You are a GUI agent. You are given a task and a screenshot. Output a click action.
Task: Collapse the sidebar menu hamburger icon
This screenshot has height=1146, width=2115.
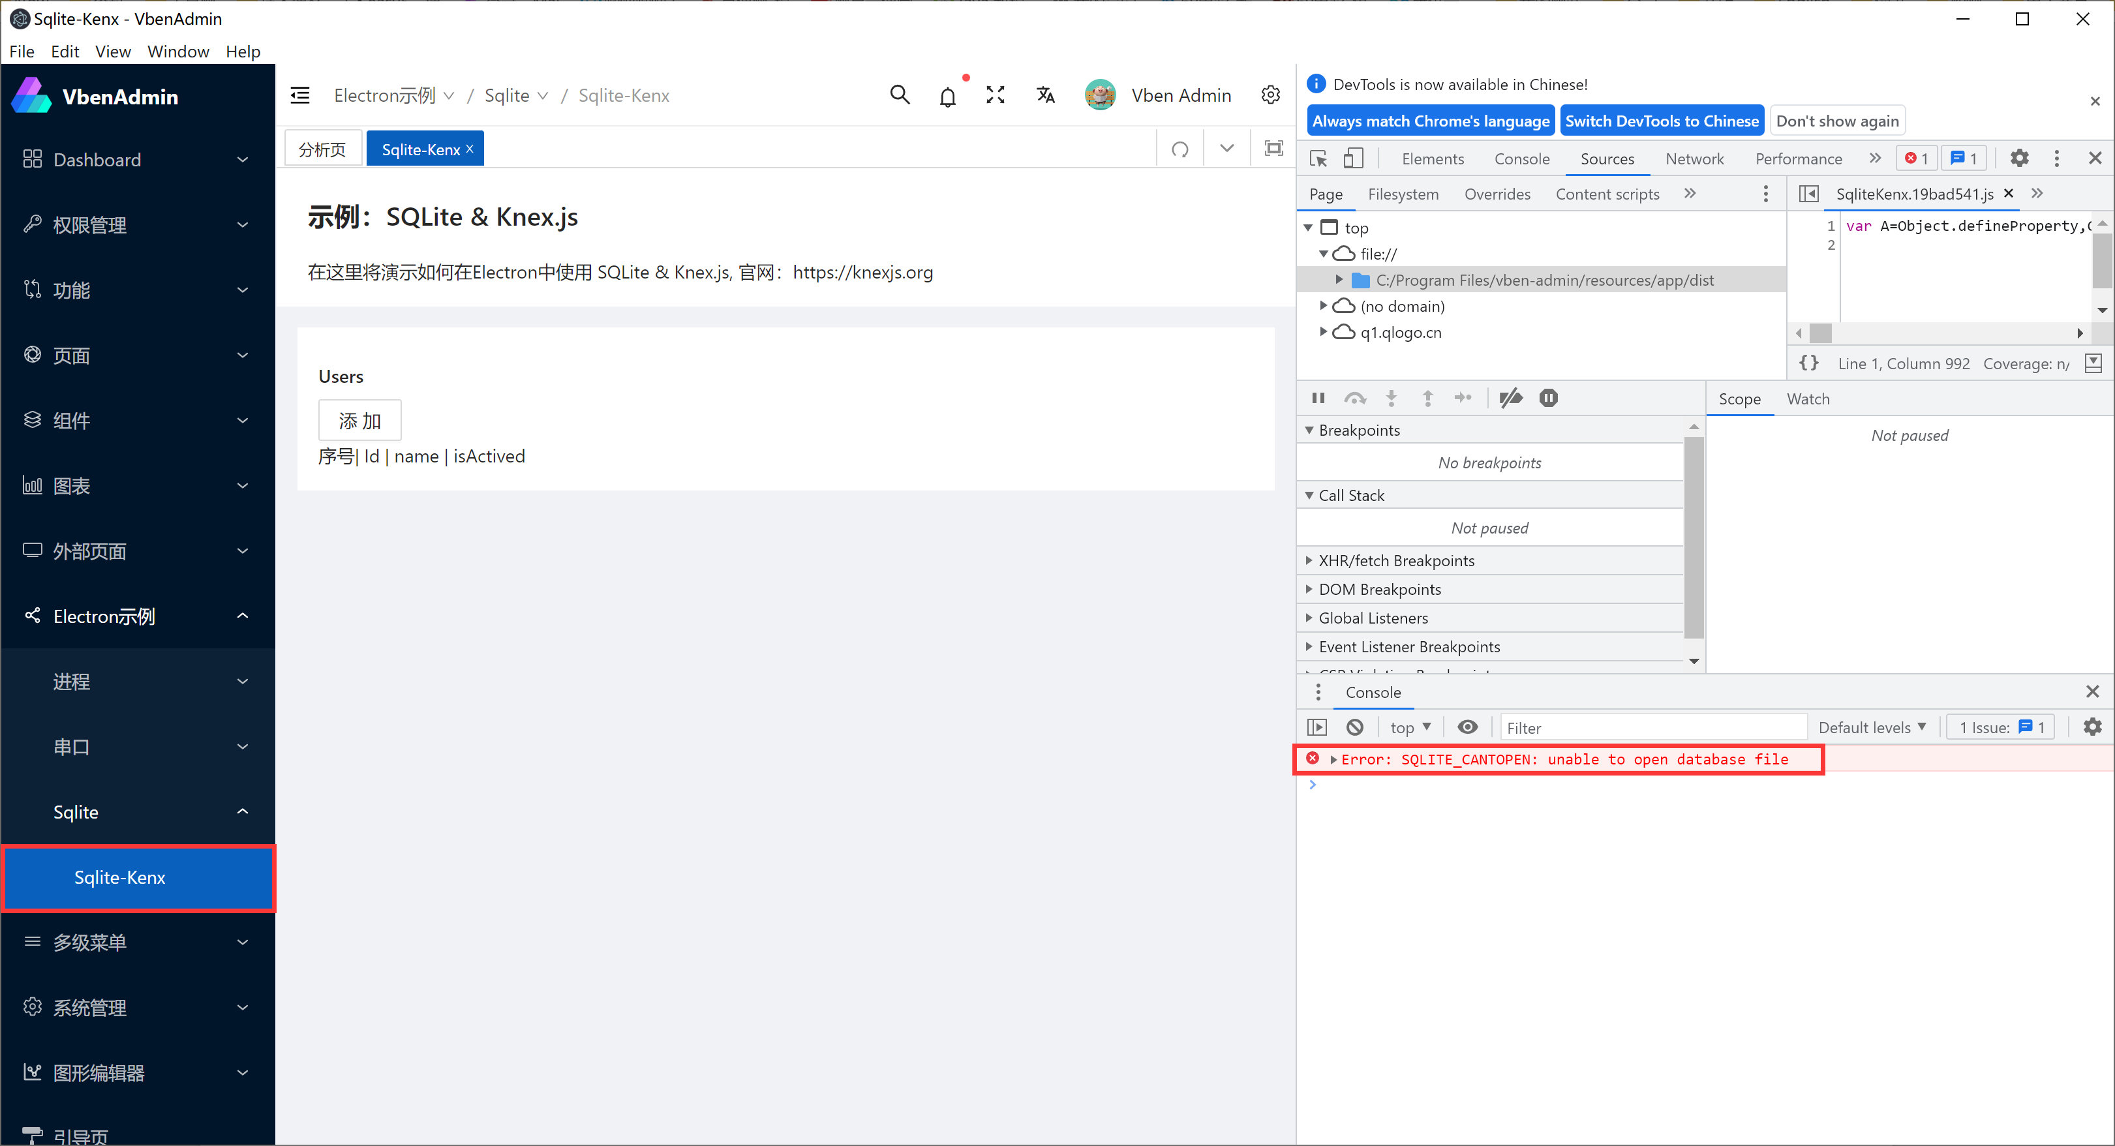tap(301, 95)
